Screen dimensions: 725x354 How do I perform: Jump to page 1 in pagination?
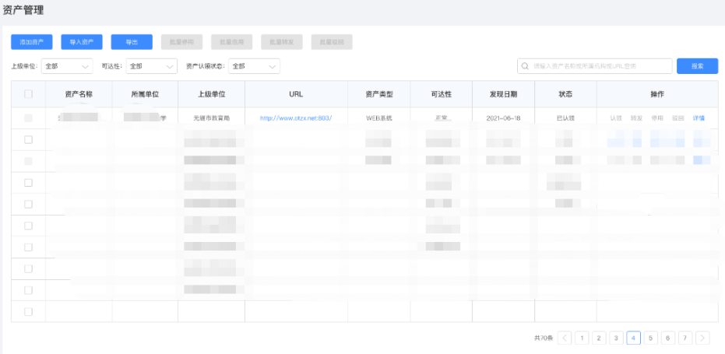click(582, 338)
